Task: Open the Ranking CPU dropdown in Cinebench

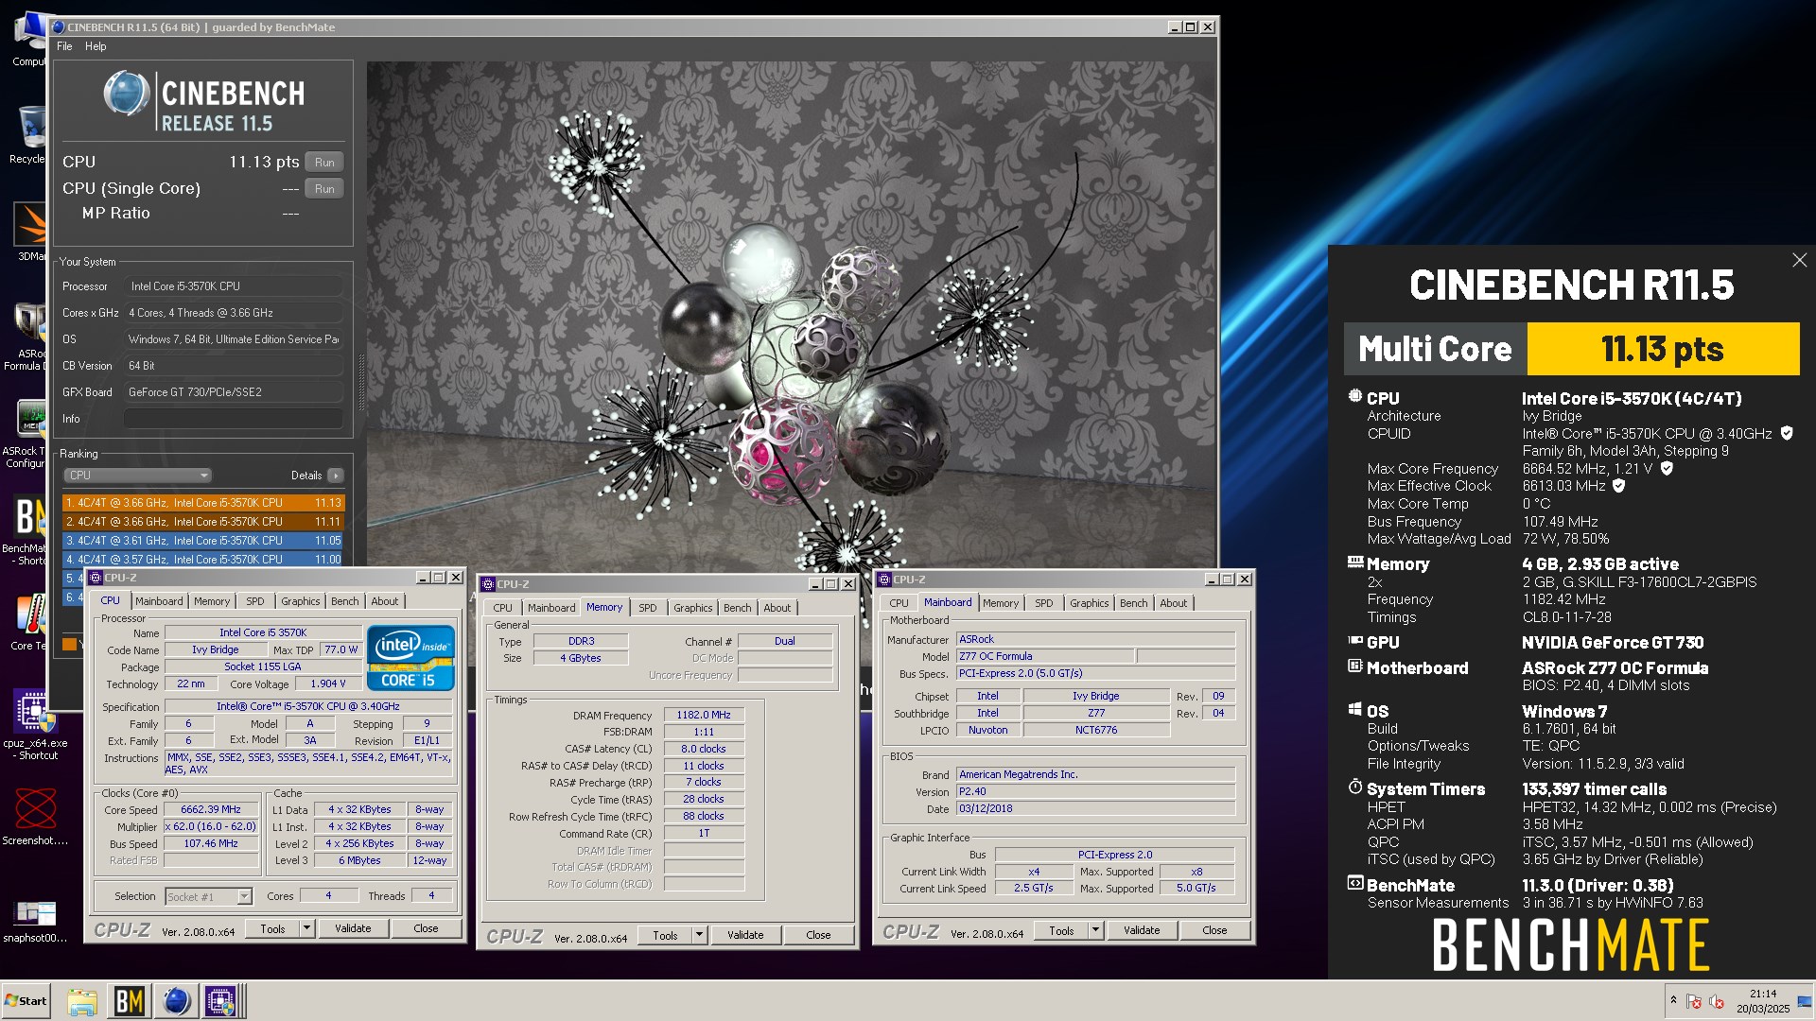Action: (138, 476)
